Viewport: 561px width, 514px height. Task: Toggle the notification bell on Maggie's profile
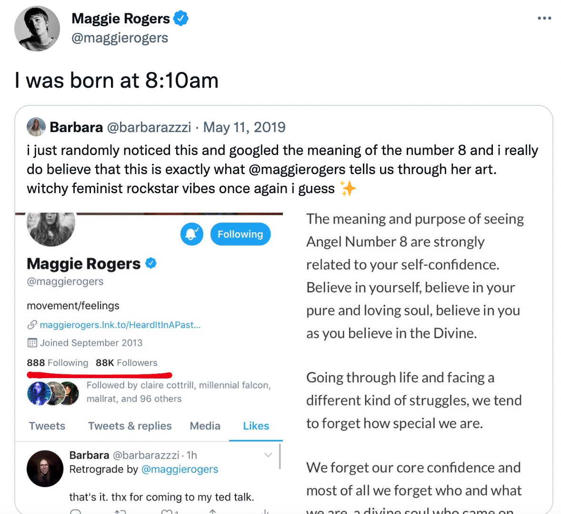192,234
